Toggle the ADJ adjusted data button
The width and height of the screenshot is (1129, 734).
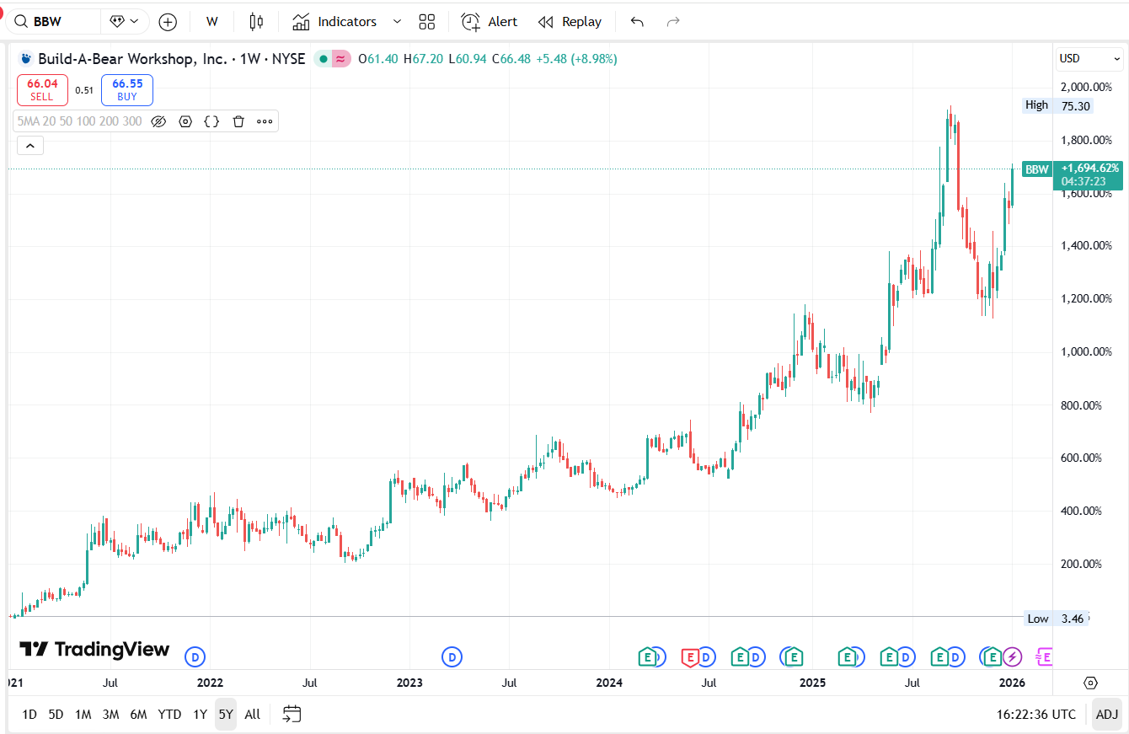tap(1107, 715)
